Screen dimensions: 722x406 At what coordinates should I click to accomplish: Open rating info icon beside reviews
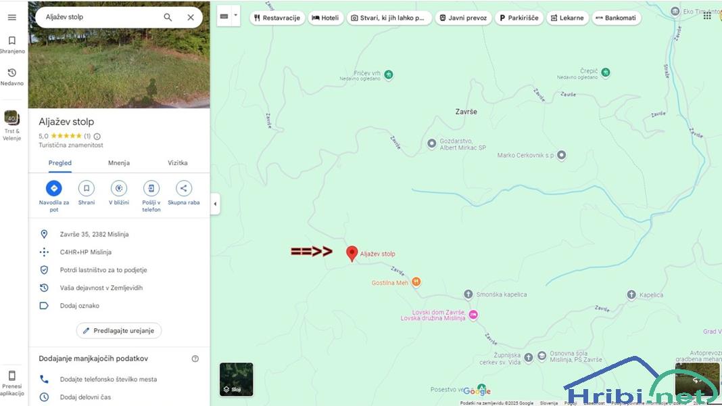click(x=97, y=136)
